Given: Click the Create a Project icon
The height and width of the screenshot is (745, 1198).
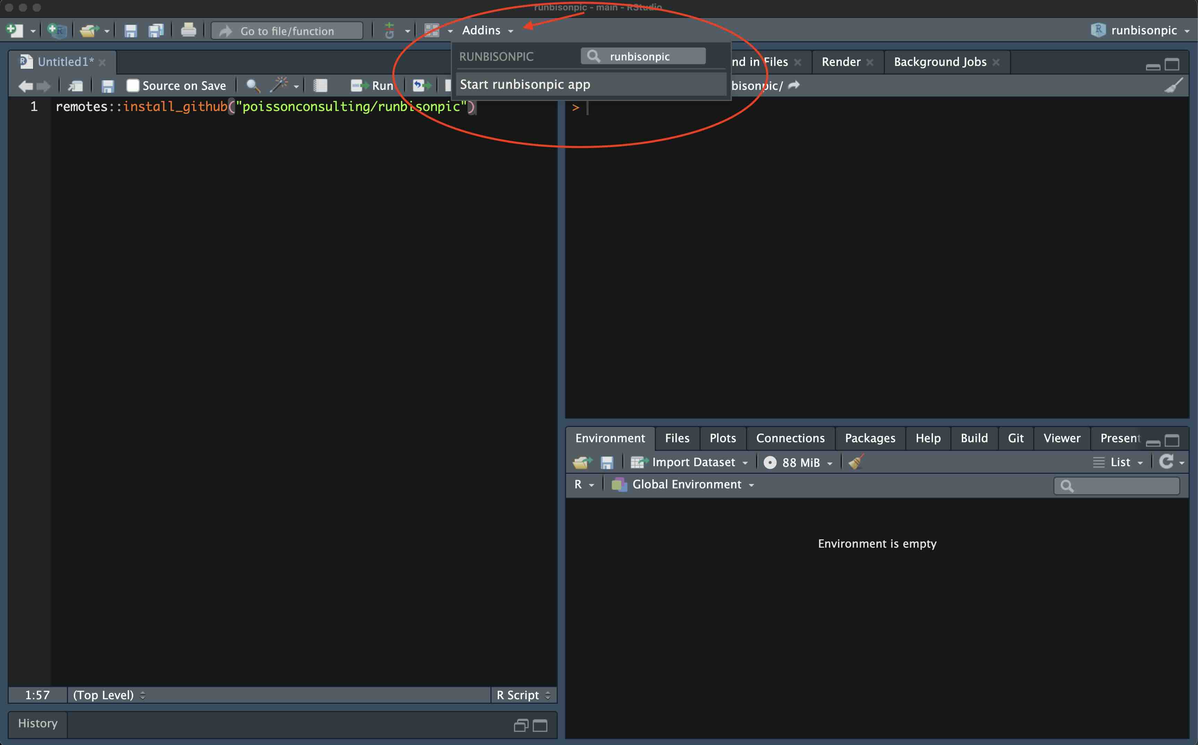Looking at the screenshot, I should click(57, 31).
